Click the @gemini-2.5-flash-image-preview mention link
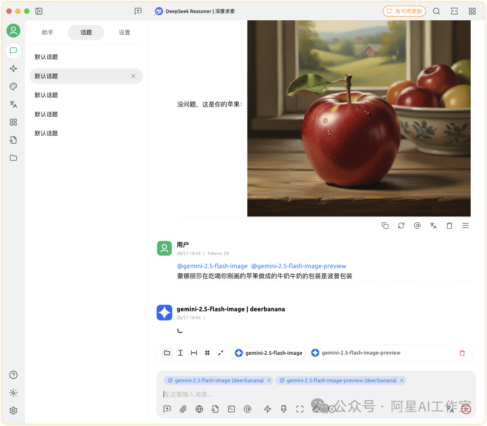Viewport: 487px width, 426px height. click(299, 266)
